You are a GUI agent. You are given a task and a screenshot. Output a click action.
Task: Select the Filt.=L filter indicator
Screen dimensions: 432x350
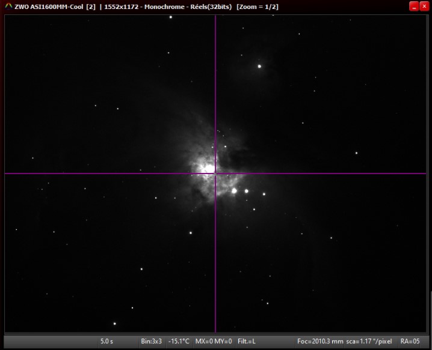point(247,341)
